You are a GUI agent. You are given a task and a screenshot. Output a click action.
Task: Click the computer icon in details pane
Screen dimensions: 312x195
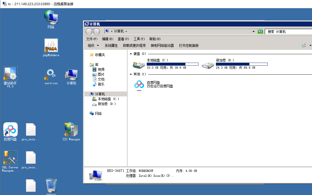(x=96, y=175)
